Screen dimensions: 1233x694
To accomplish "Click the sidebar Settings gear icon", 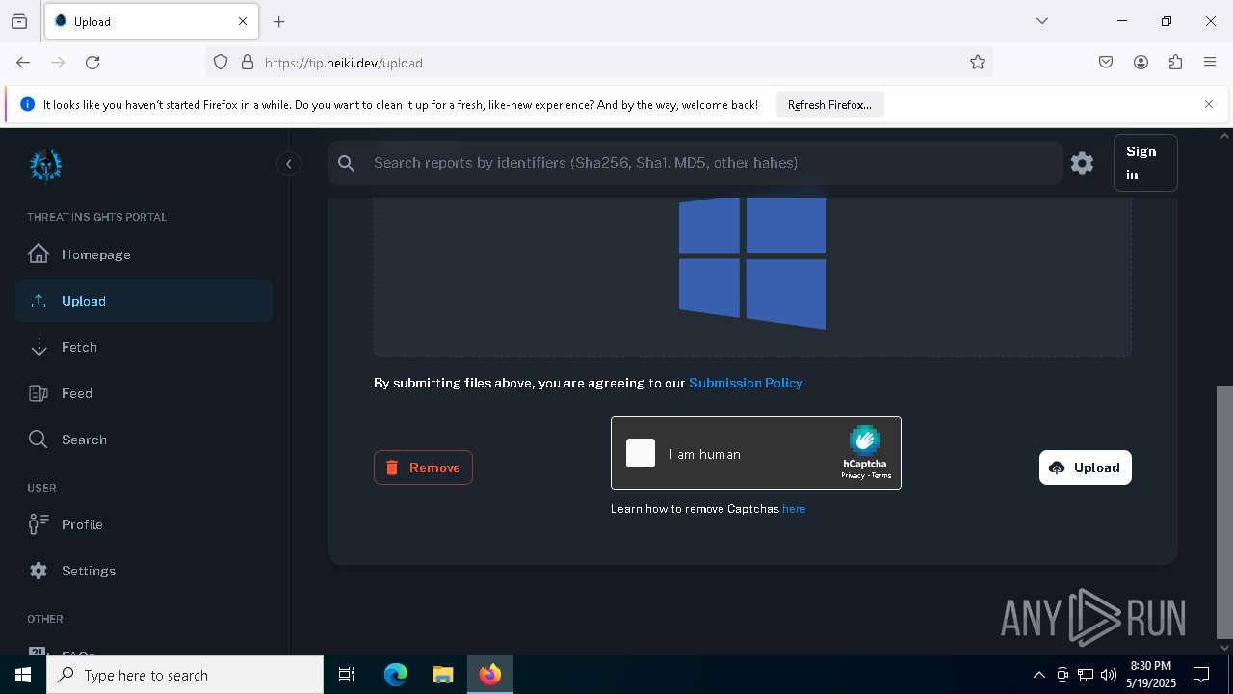I will 39,571.
